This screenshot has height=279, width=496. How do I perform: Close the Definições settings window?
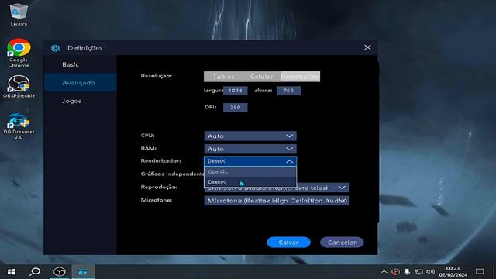[367, 47]
